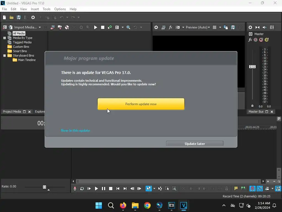The height and width of the screenshot is (212, 282).
Task: Stop media preview in Project Media toolbar
Action: coord(103,27)
